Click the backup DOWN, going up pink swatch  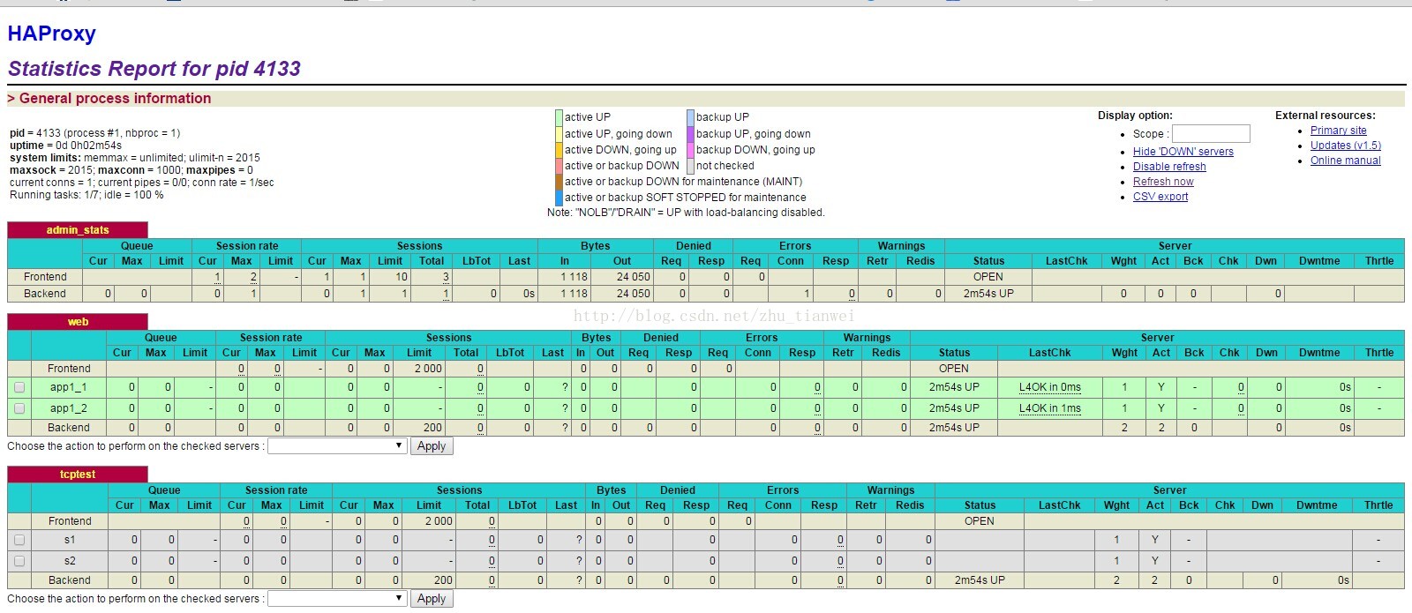click(x=690, y=150)
